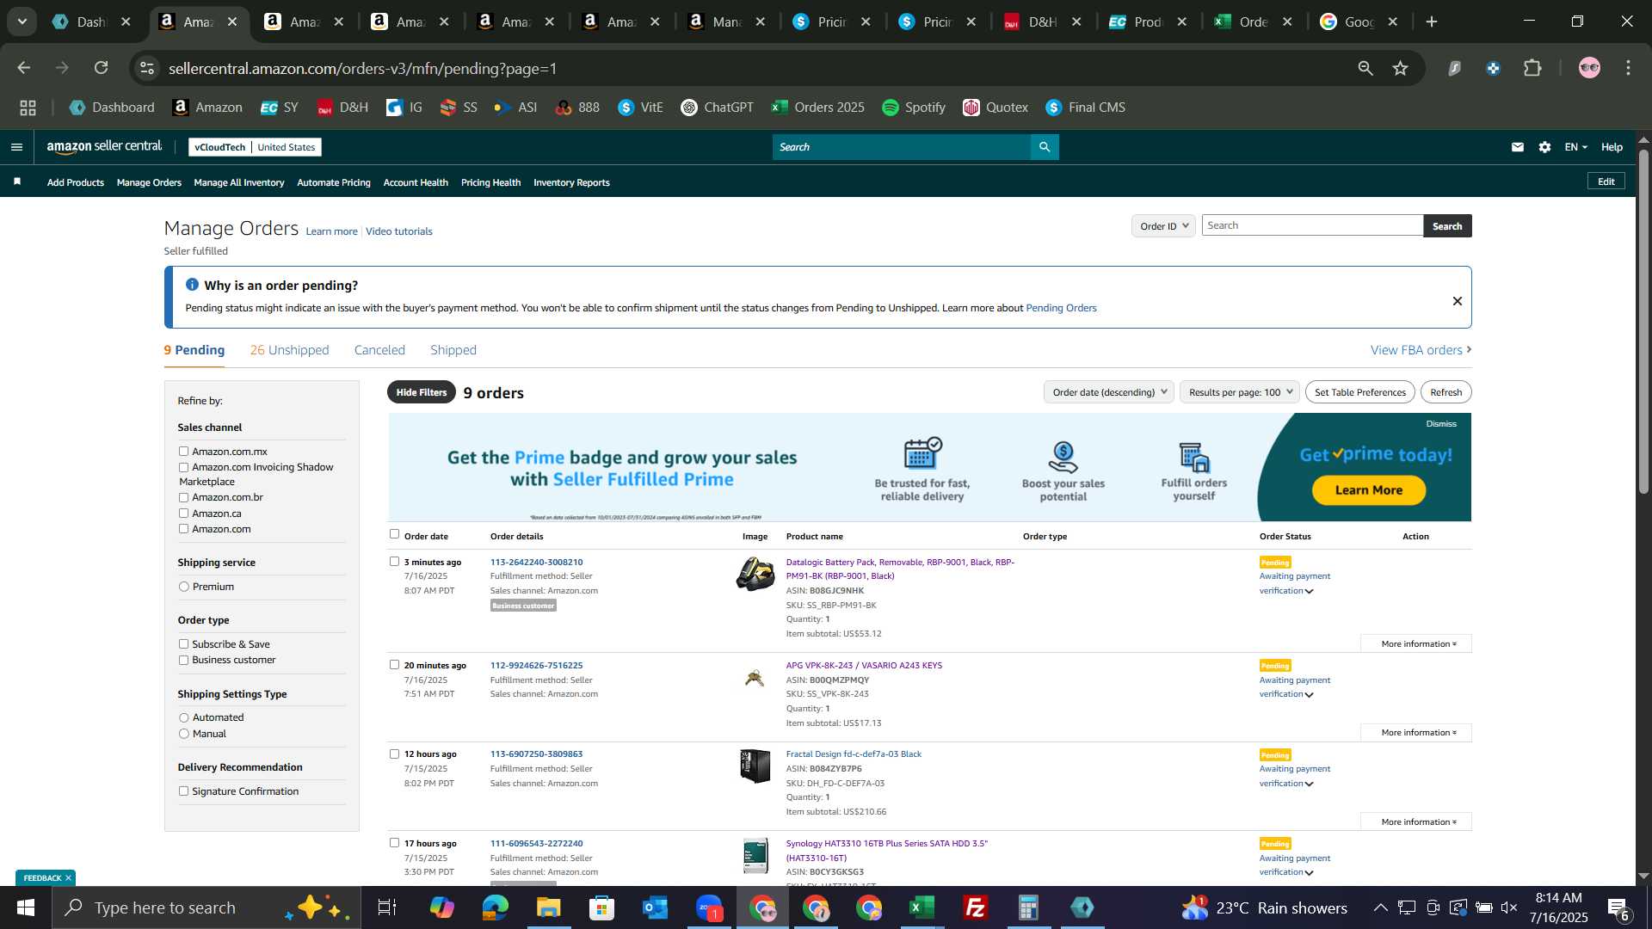This screenshot has height=929, width=1652.
Task: Check the Signature Confirmation filter
Action: click(x=183, y=791)
